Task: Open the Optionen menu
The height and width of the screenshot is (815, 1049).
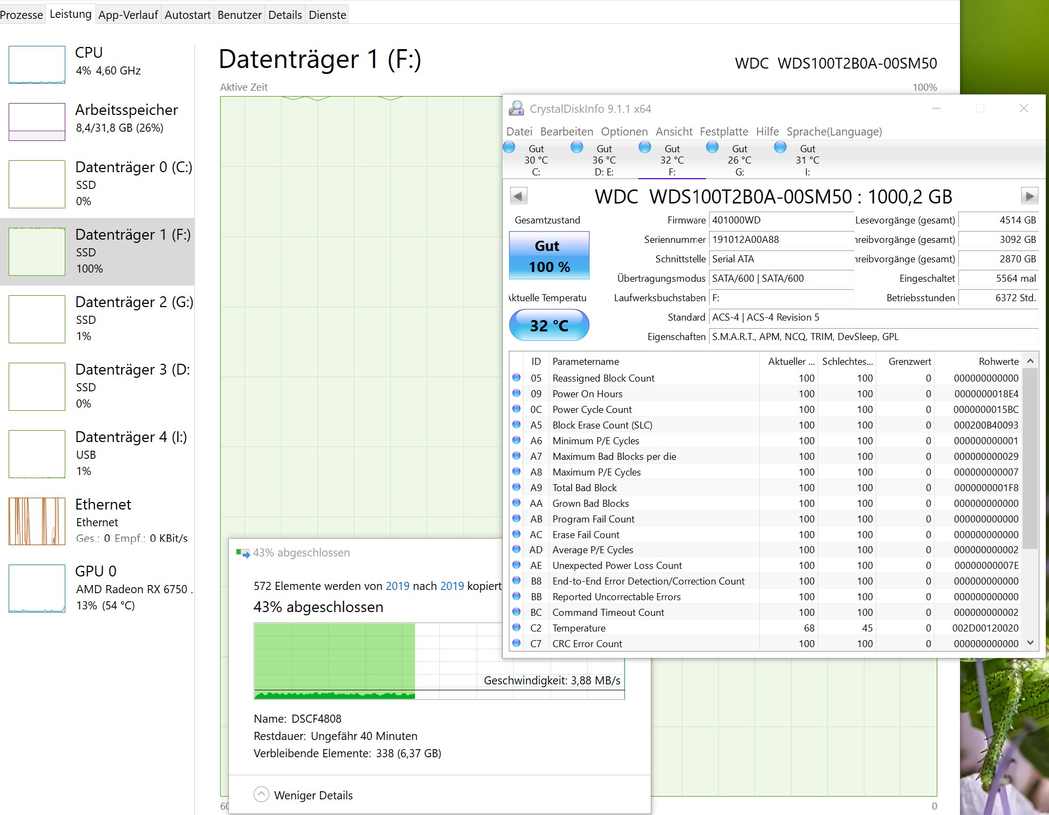Action: coord(624,132)
